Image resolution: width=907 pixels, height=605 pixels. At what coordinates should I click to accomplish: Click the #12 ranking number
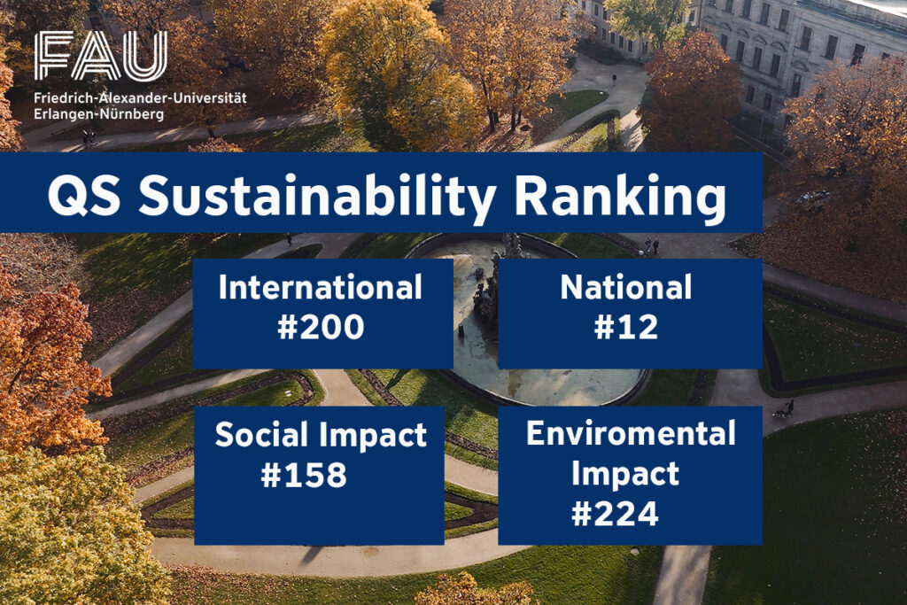coord(625,328)
